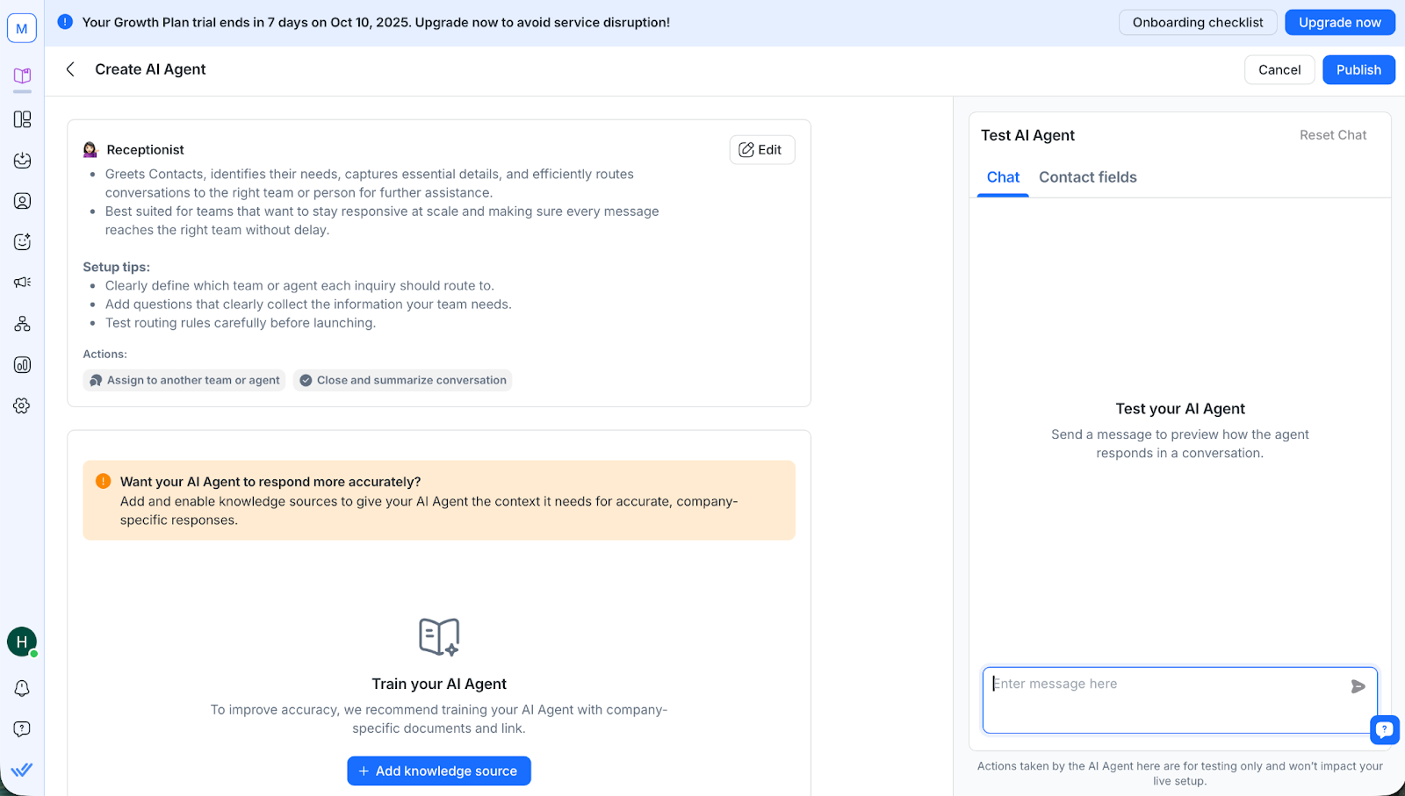Open the notifications bell icon
The width and height of the screenshot is (1405, 796).
pos(22,689)
